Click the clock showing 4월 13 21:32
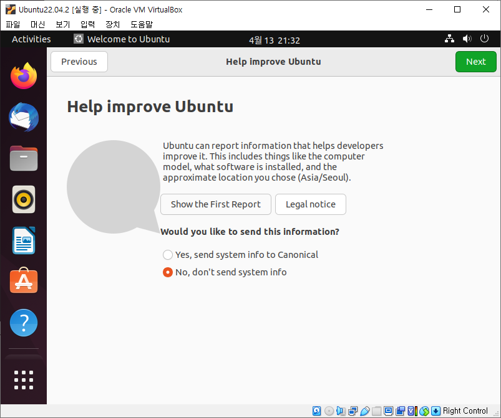Viewport: 501px width, 418px height. click(275, 40)
